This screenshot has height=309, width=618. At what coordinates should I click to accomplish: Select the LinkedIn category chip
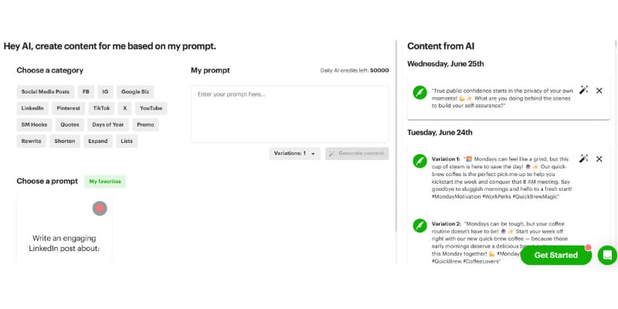(32, 108)
